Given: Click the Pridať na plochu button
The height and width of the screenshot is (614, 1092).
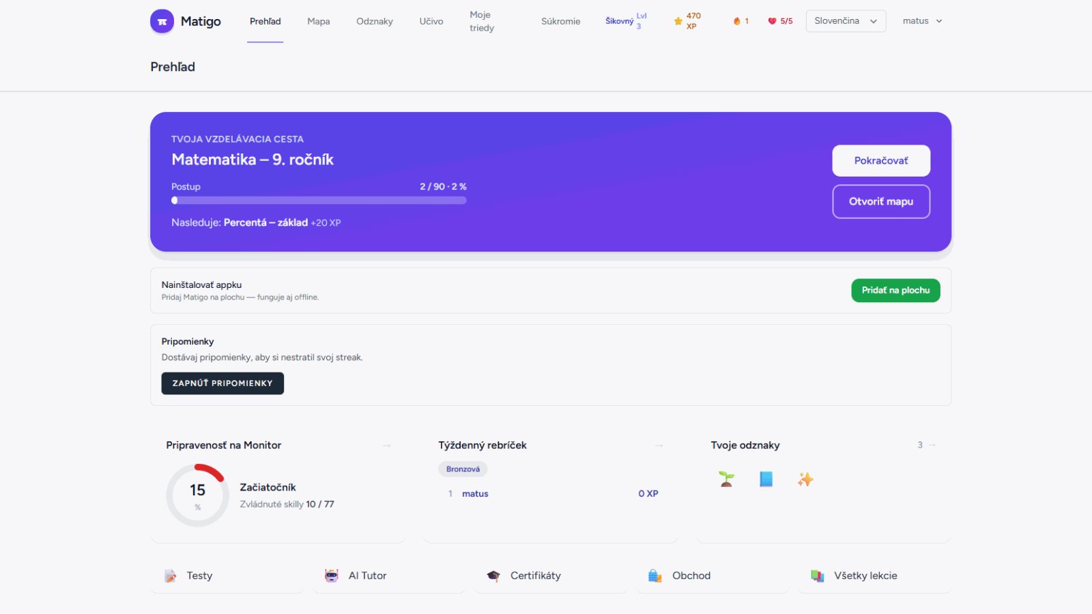Looking at the screenshot, I should pos(895,291).
